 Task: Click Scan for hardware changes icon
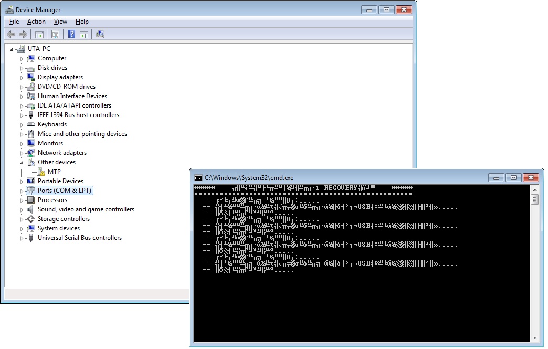tap(100, 34)
